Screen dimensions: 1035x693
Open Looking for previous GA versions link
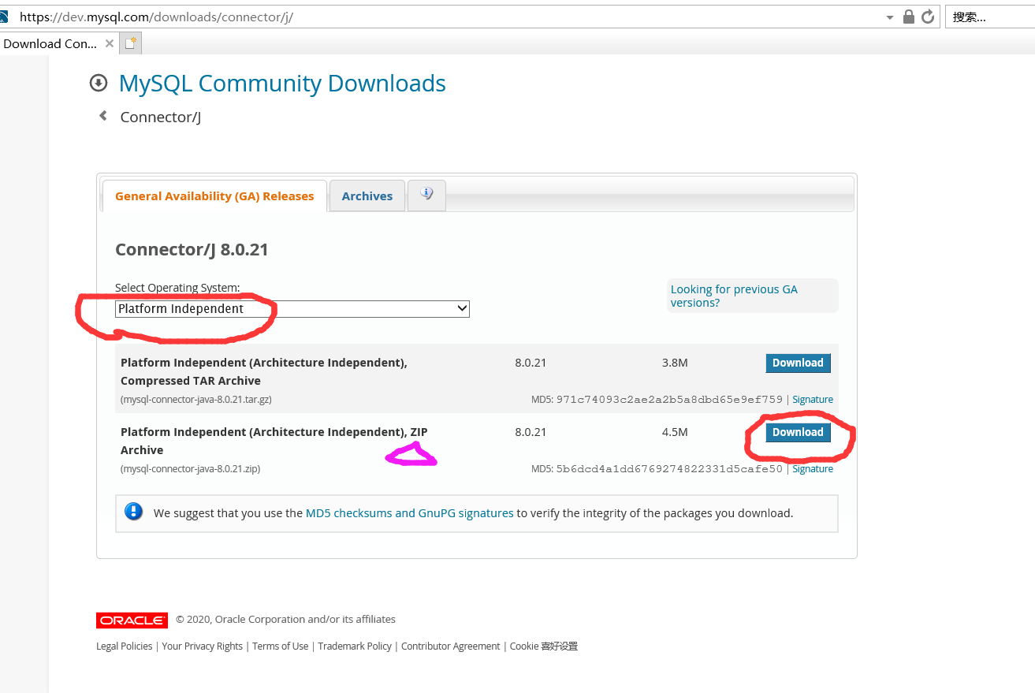734,296
